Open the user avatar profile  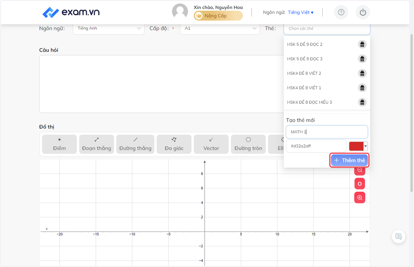[x=180, y=12]
